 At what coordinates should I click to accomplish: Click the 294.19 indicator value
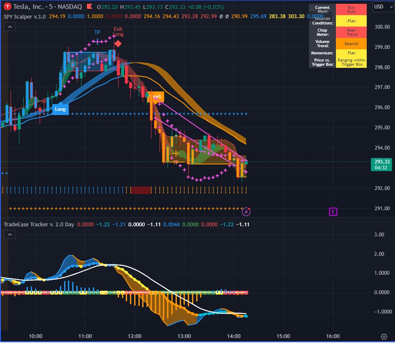click(x=57, y=16)
